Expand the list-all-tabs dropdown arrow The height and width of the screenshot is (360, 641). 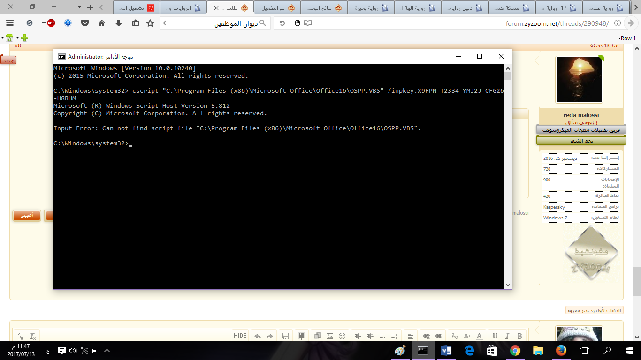click(79, 7)
